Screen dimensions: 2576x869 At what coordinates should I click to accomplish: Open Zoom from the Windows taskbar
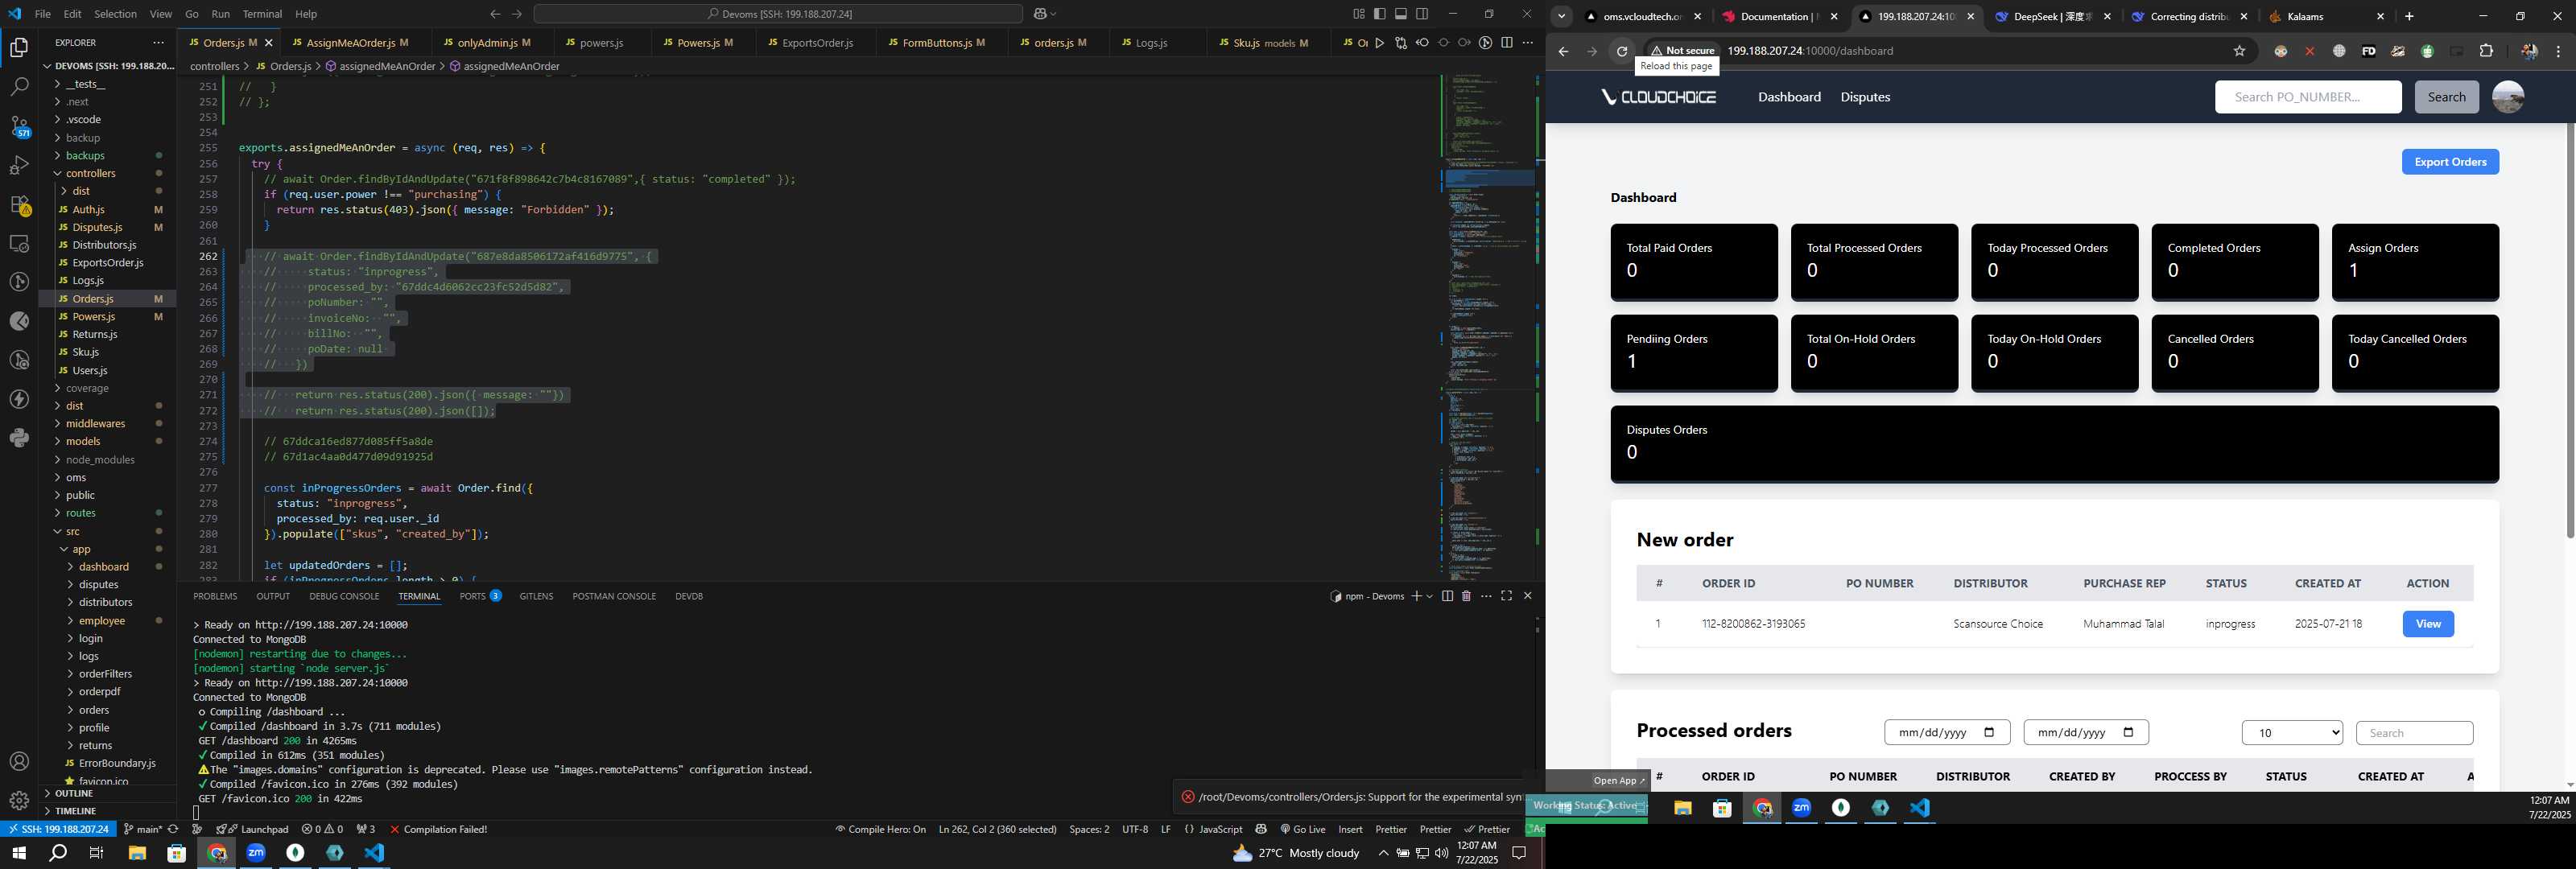[256, 853]
